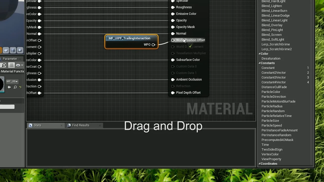324x182 pixels.
Task: Select the Stats tab
Action: (x=37, y=125)
